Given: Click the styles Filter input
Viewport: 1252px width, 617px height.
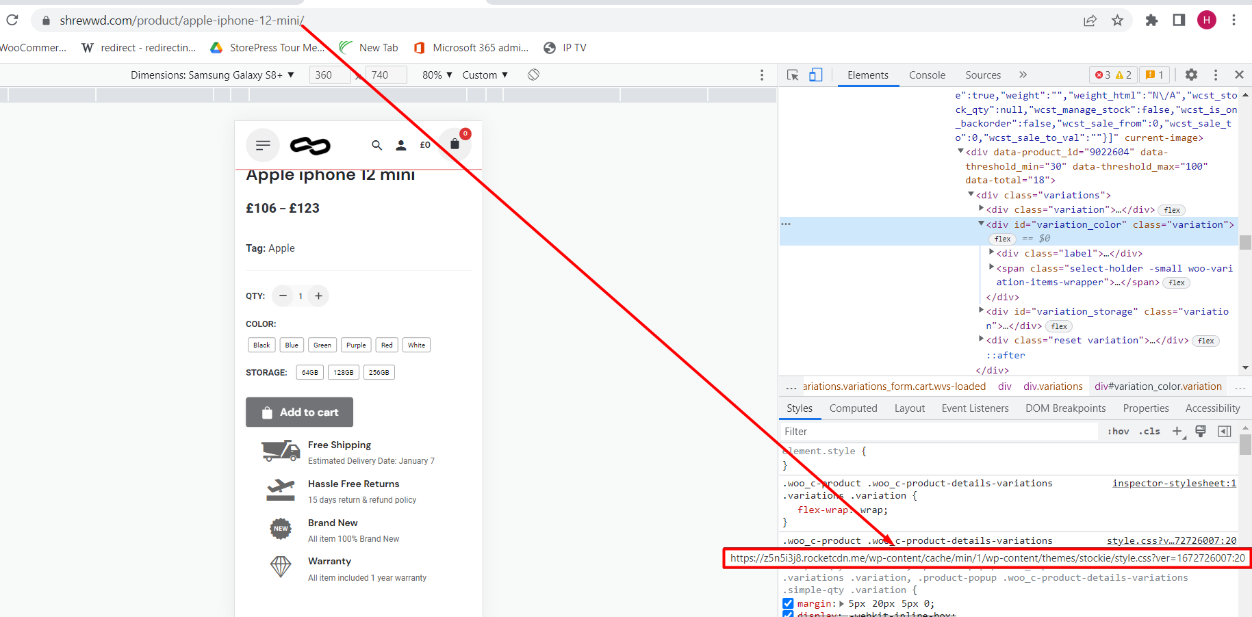Looking at the screenshot, I should (x=940, y=431).
